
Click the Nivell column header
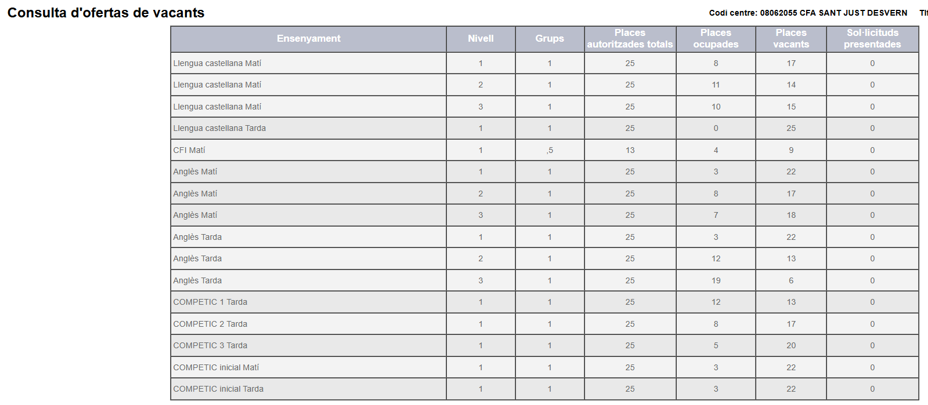coord(481,39)
